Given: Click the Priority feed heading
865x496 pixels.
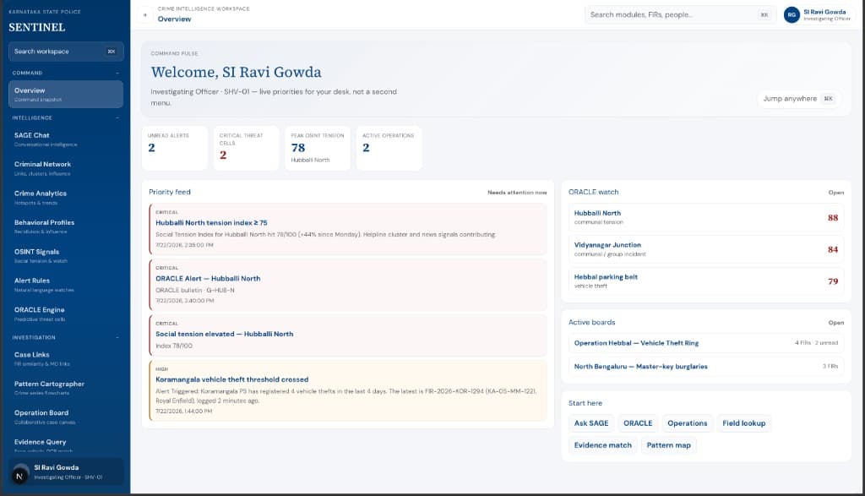Looking at the screenshot, I should [x=169, y=192].
